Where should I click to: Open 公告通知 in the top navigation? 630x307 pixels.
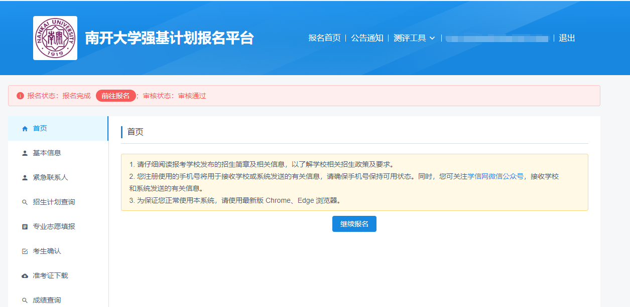367,38
